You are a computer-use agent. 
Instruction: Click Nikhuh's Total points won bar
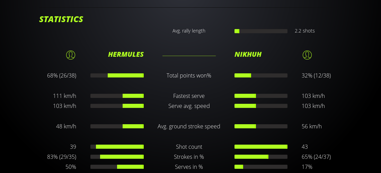pos(261,75)
